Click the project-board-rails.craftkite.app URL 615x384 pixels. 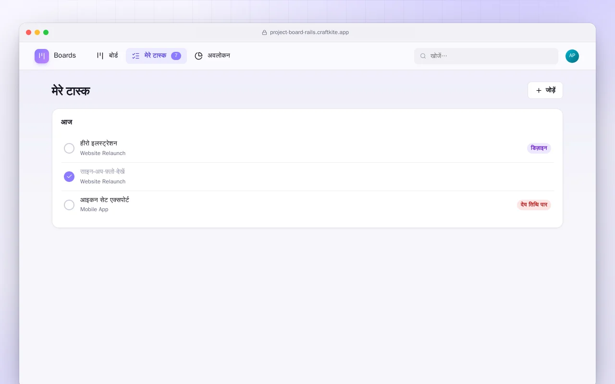309,33
